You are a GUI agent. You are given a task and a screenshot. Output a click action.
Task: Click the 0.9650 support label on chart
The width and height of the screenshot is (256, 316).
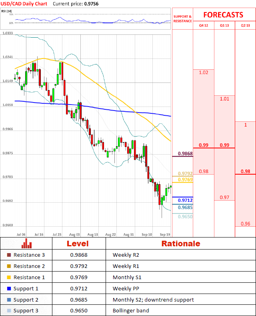[185, 217]
